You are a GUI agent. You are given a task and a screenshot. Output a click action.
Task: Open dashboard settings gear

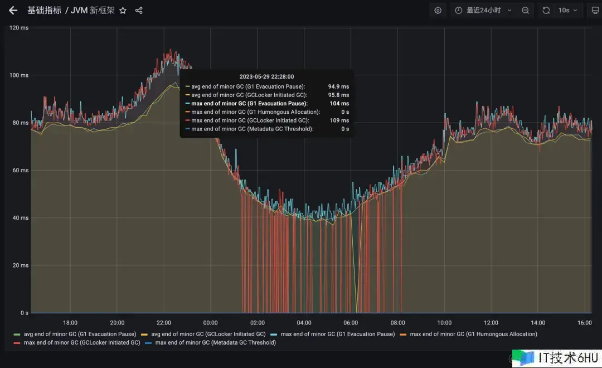(438, 11)
